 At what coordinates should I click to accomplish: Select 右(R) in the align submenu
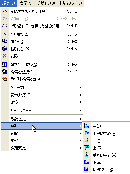click(106, 141)
